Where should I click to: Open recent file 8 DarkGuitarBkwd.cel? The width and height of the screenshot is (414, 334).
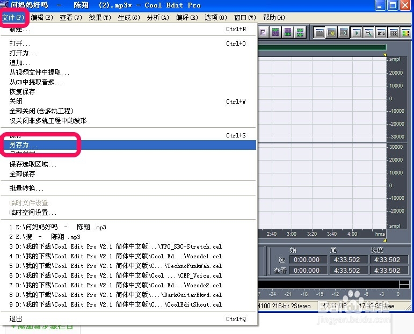pyautogui.click(x=128, y=295)
